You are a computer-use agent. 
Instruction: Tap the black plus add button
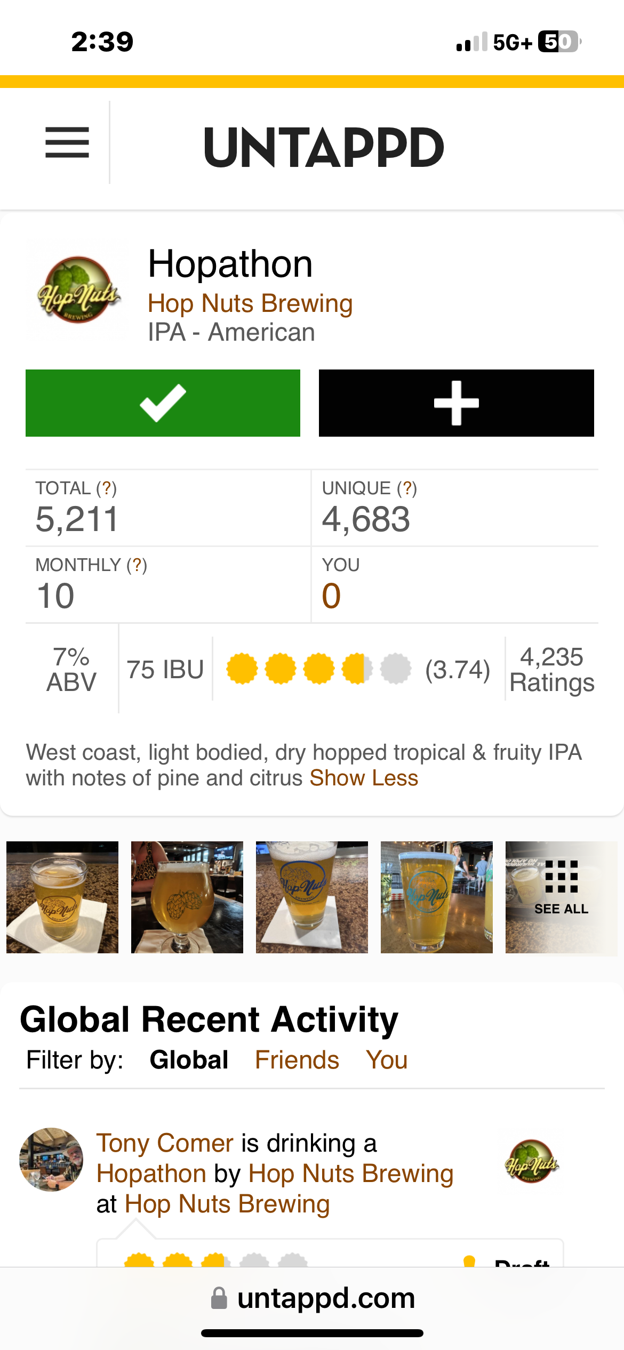[456, 403]
